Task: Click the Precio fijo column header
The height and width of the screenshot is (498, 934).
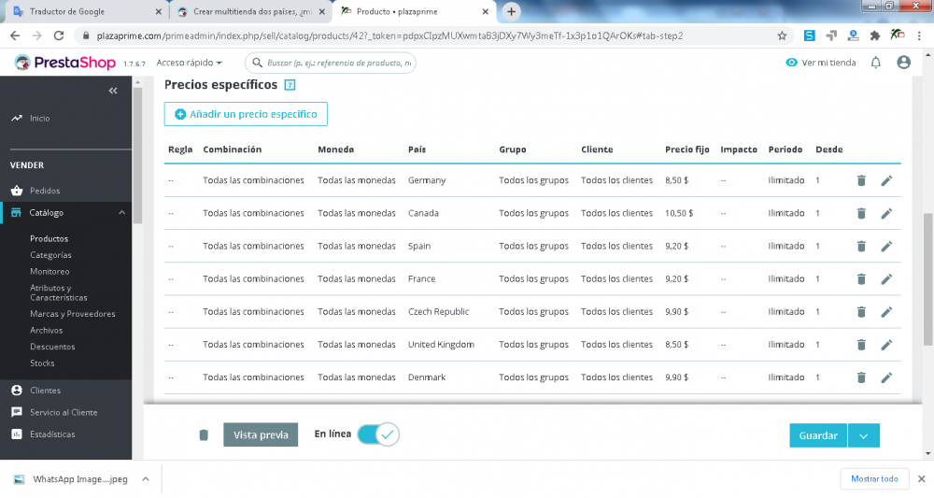Action: 686,149
